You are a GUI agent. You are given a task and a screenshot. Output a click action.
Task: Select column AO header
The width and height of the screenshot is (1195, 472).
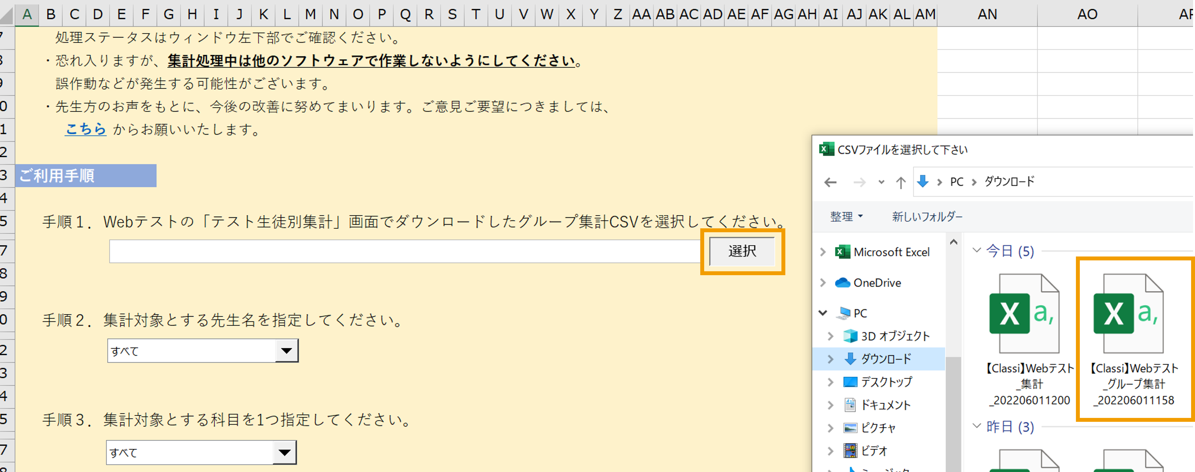(1087, 14)
